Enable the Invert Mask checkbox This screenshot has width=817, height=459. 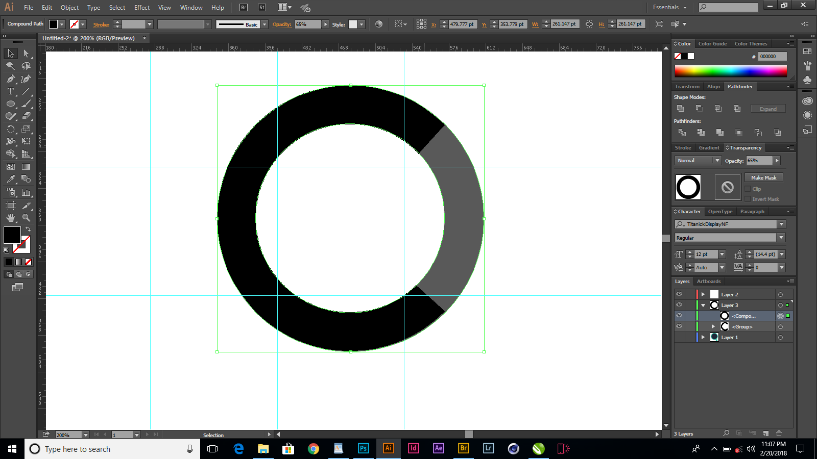click(748, 199)
